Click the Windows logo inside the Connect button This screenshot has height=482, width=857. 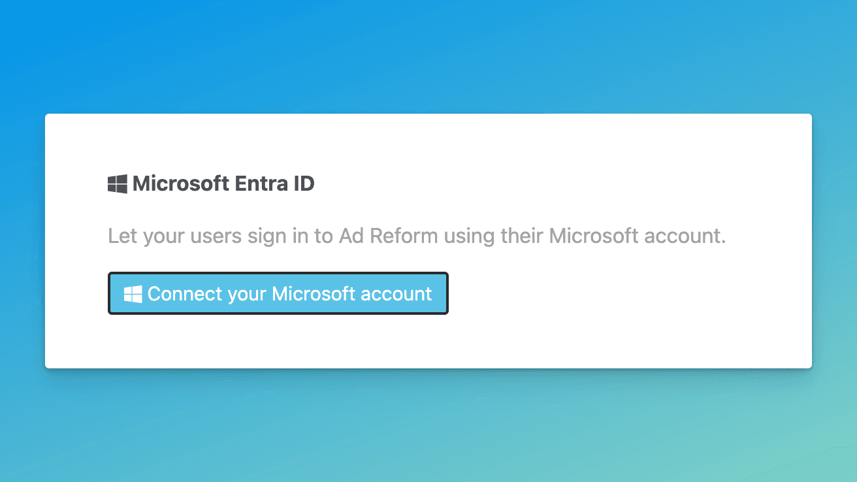point(133,294)
